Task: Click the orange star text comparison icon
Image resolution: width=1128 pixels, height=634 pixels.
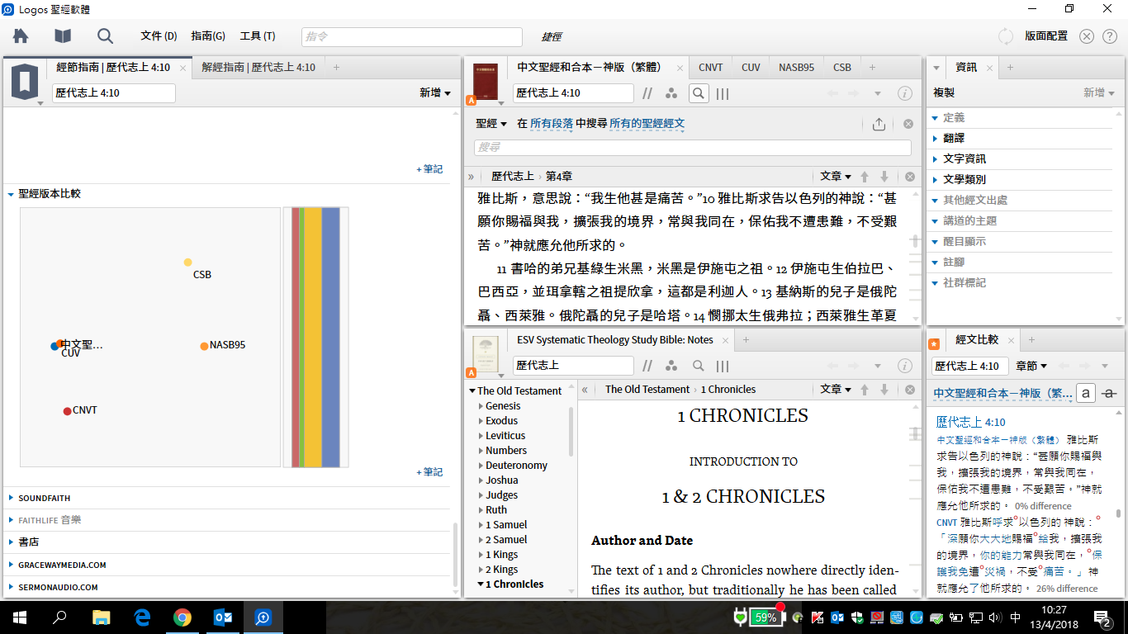Action: 934,344
